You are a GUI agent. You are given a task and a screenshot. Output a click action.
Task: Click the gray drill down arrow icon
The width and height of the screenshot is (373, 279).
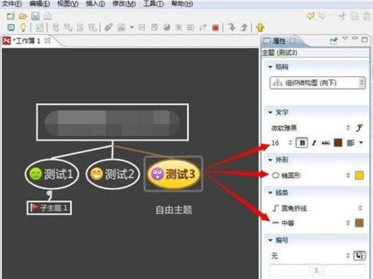[231, 27]
